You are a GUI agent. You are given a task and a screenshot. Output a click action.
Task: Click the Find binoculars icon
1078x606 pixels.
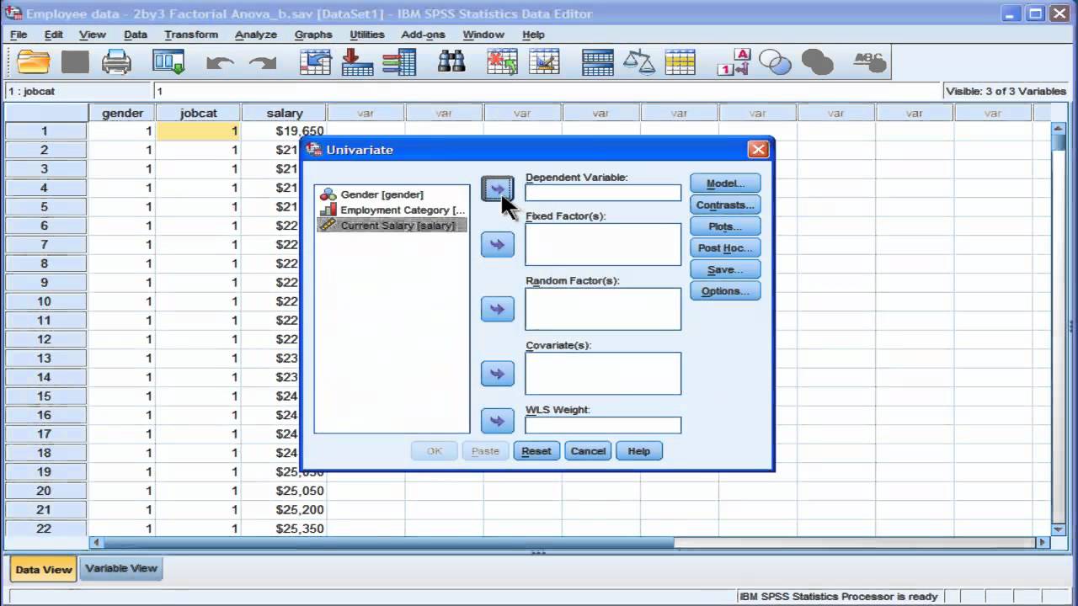coord(452,62)
